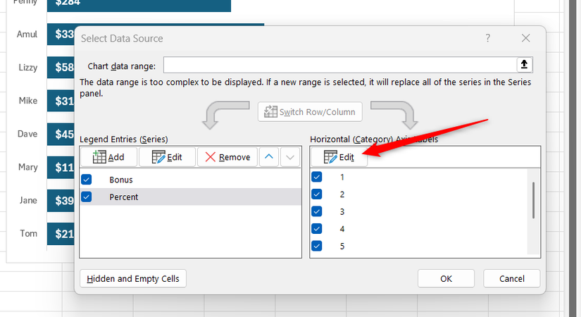Edit horizontal category axis labels

(339, 157)
